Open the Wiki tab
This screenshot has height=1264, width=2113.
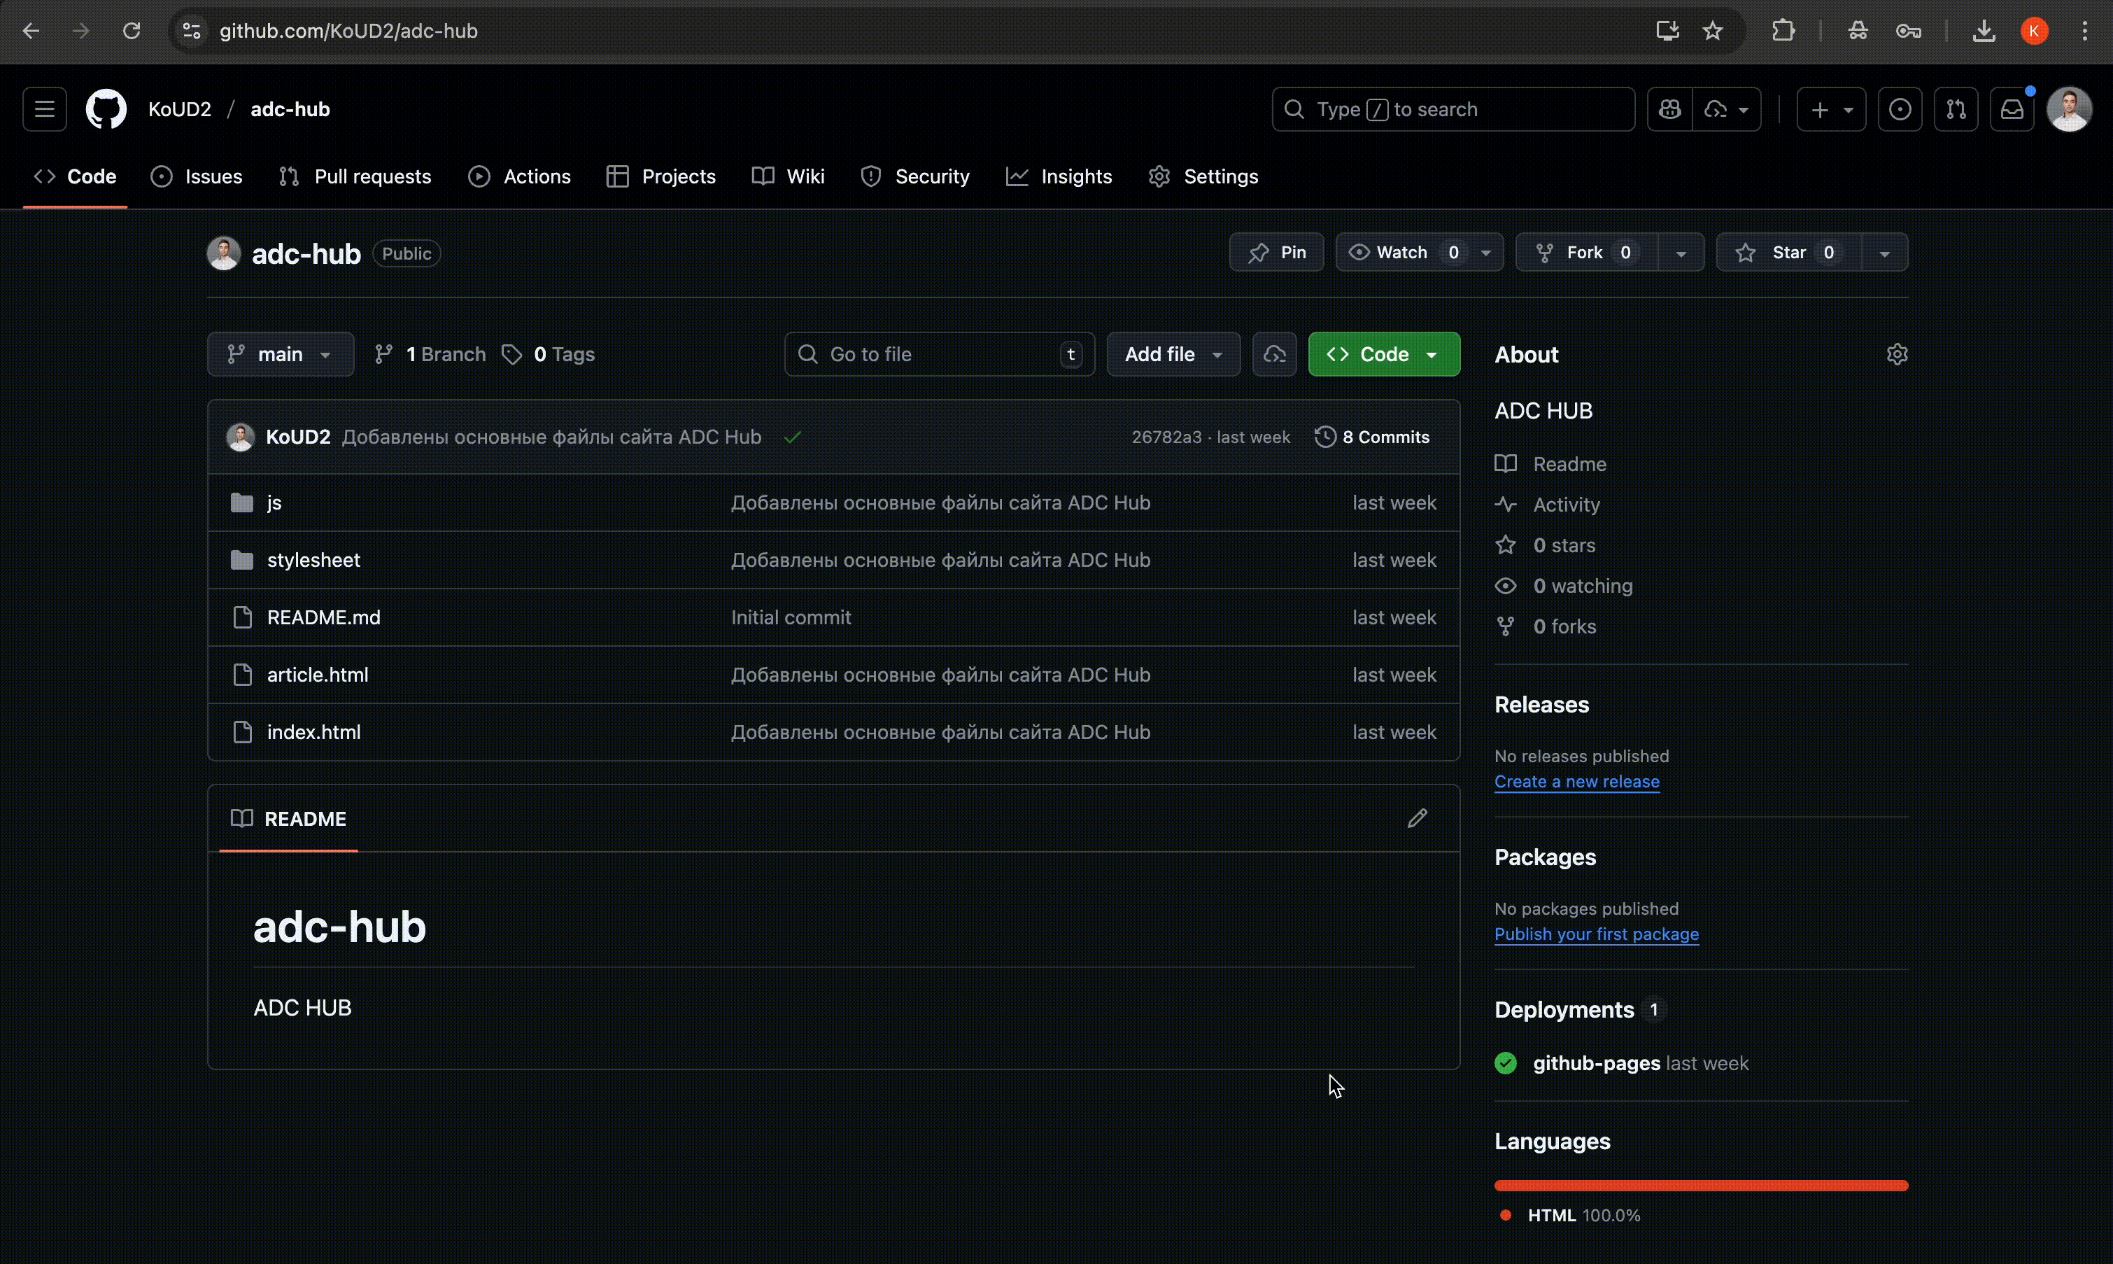click(789, 176)
